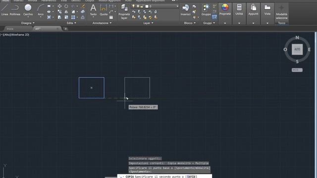Select the Fillet tool in Edita

click(73, 12)
